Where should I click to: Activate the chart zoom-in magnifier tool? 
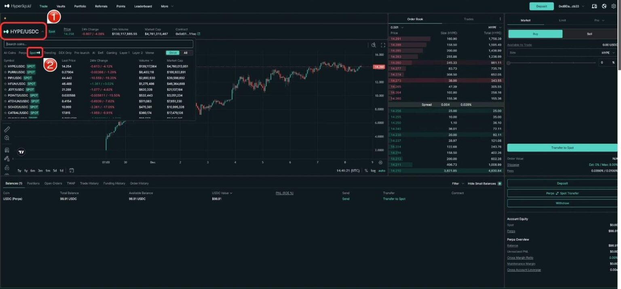[x=7, y=138]
